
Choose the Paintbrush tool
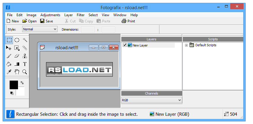[9, 56]
